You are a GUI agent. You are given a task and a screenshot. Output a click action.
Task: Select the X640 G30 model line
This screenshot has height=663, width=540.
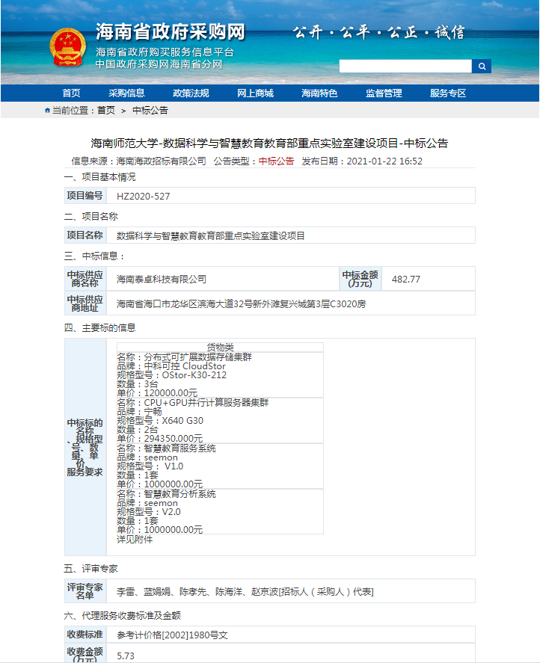160,421
